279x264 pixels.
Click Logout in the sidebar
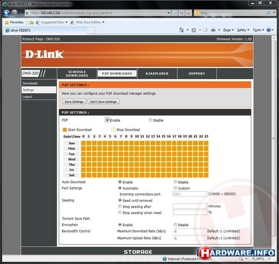click(x=39, y=97)
